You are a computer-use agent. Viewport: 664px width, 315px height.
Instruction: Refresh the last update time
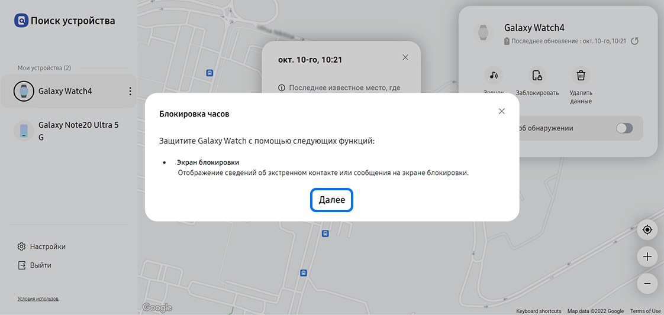tap(634, 41)
